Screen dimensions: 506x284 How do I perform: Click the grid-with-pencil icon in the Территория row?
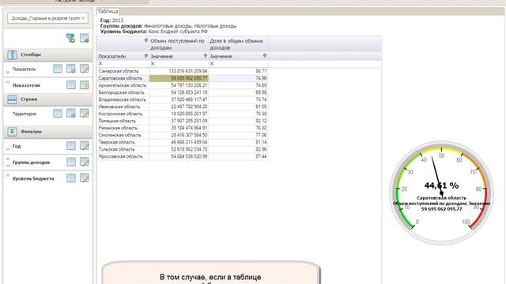click(x=85, y=114)
